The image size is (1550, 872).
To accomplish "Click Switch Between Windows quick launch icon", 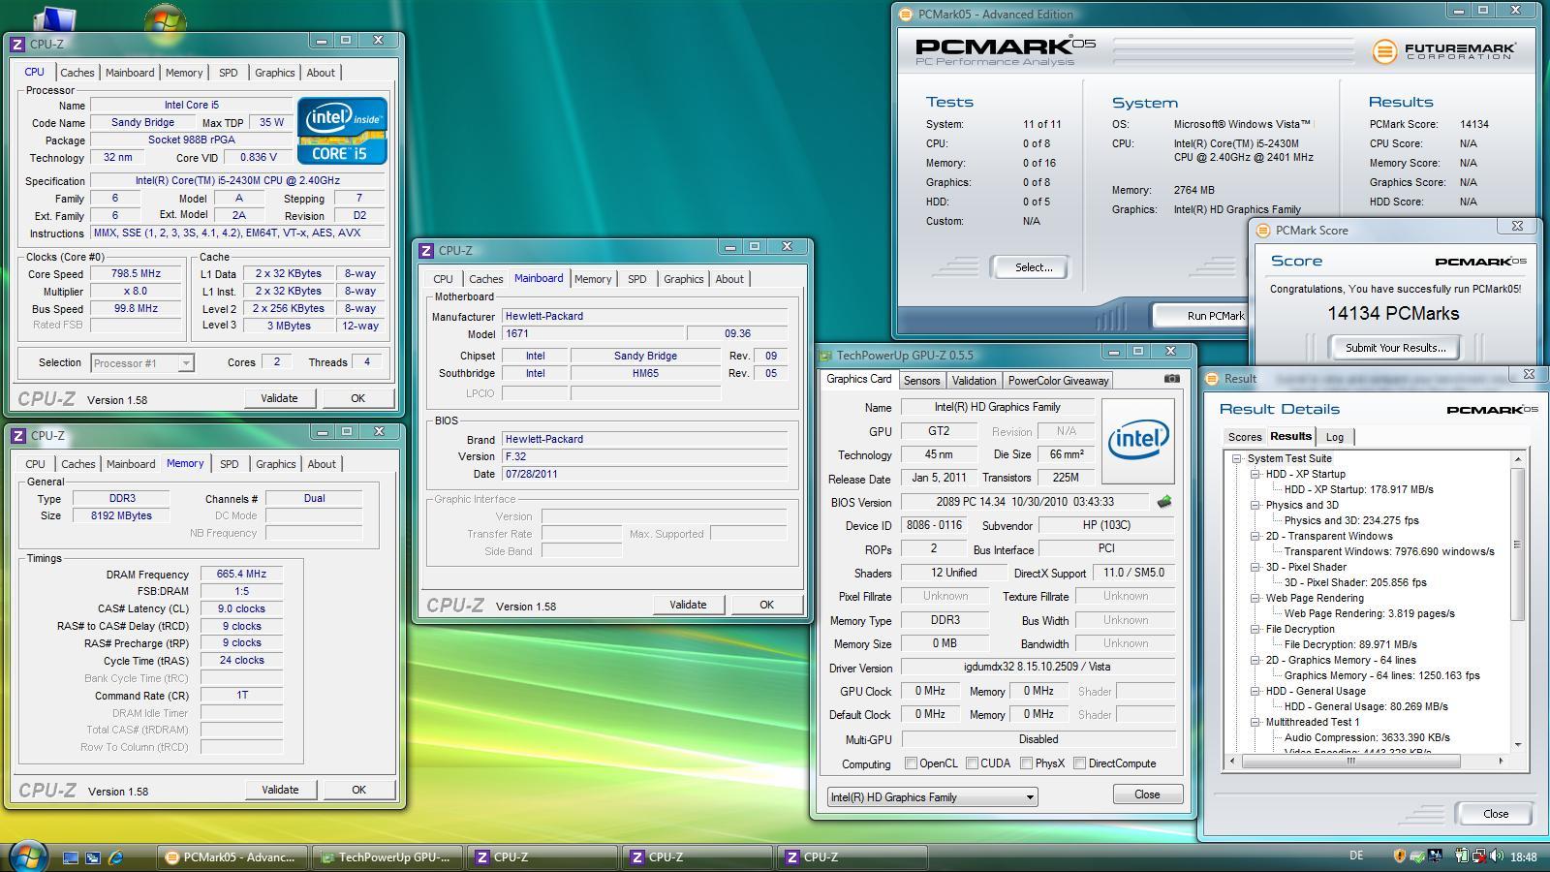I will tap(93, 857).
